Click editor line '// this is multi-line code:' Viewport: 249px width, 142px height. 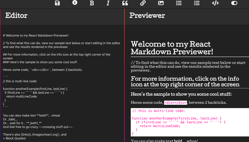click(x=20, y=81)
